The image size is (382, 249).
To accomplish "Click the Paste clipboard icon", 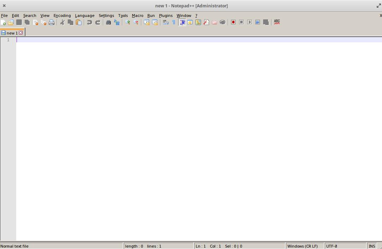I will 79,23.
